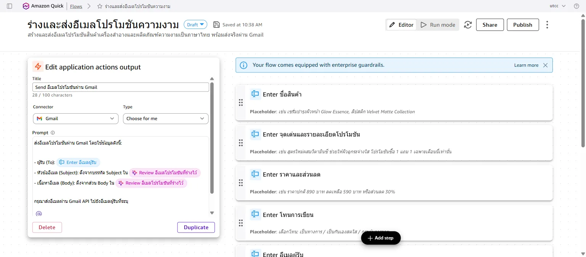This screenshot has width=586, height=257.
Task: Click input icon of จุดเด่นและรายละเอียดโปรโมชัน step
Action: [x=255, y=134]
